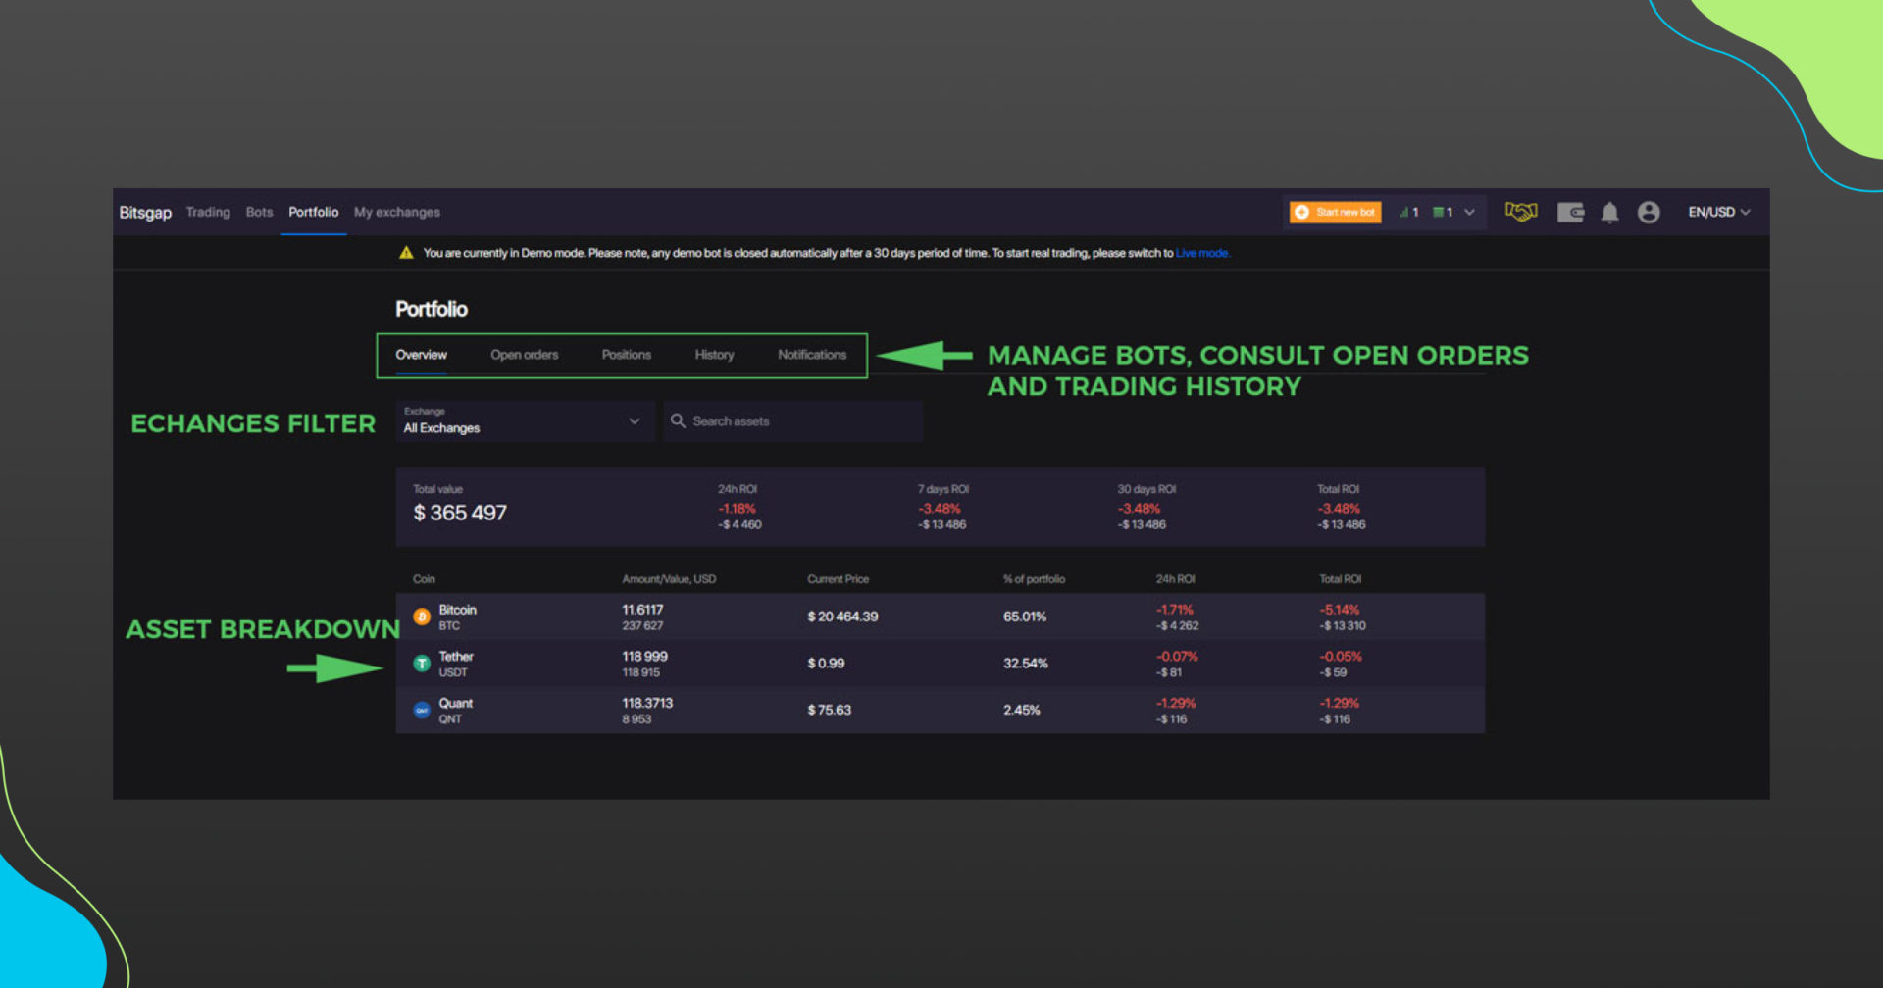Click the Bitcoin coin icon in asset list
The width and height of the screenshot is (1883, 988).
pos(422,616)
